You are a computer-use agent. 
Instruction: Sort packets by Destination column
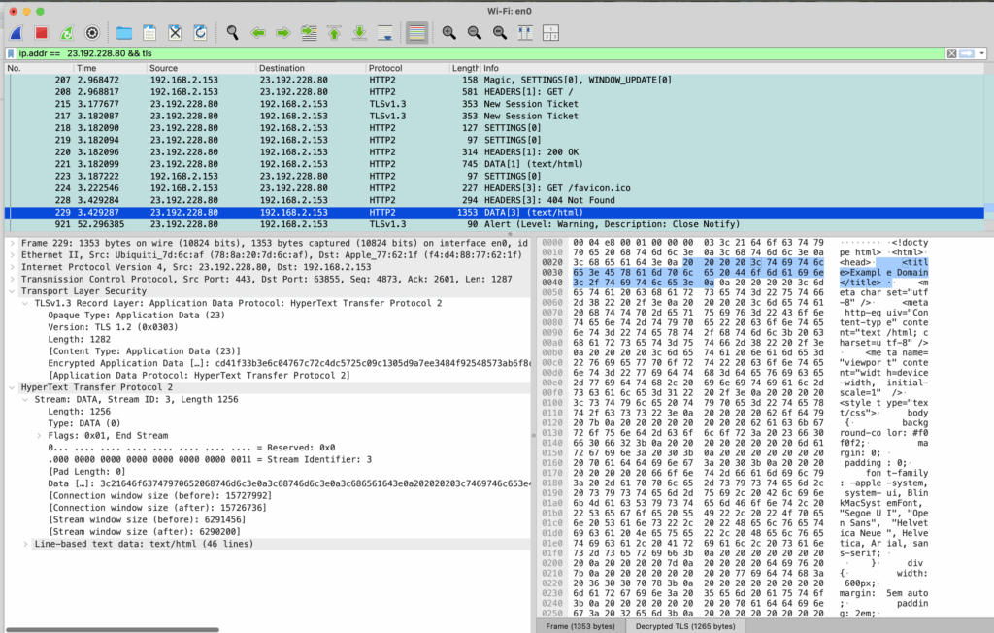coord(311,68)
